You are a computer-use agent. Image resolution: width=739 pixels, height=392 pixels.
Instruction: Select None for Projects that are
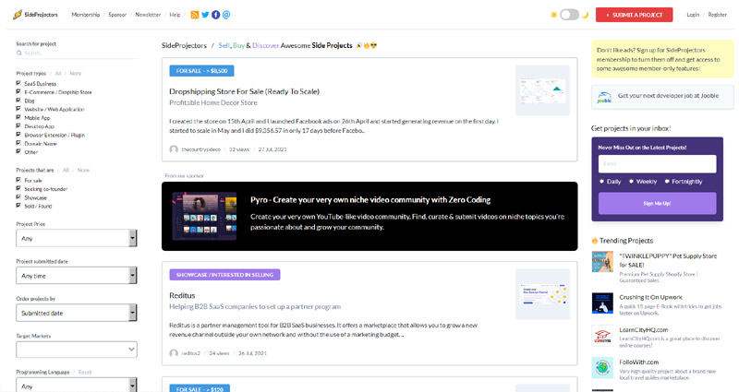[83, 170]
